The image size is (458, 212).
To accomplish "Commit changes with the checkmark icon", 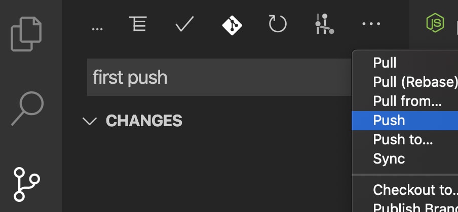I will [x=184, y=24].
